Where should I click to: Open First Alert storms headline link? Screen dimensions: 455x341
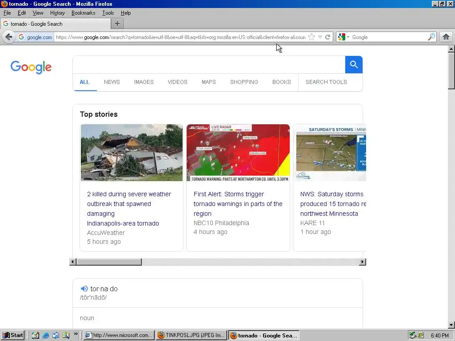coord(238,203)
